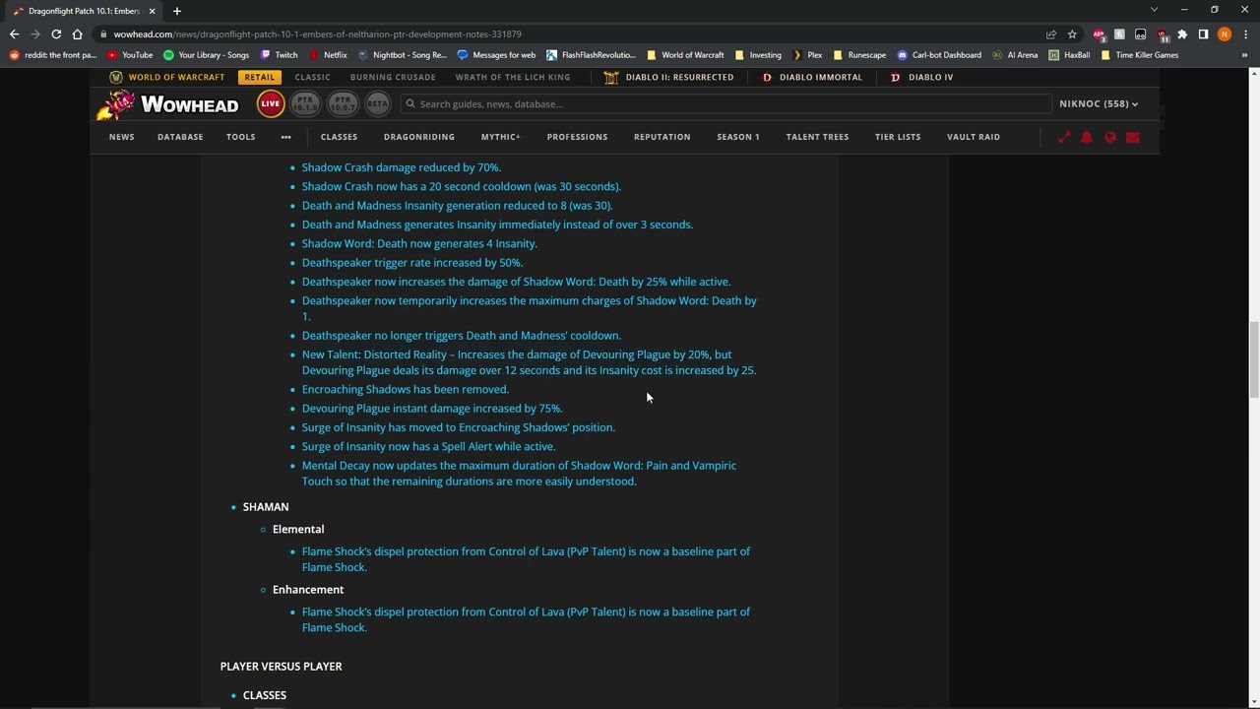Open the TALENT TREES menu
Screen dimensions: 1260x709
(x=817, y=137)
